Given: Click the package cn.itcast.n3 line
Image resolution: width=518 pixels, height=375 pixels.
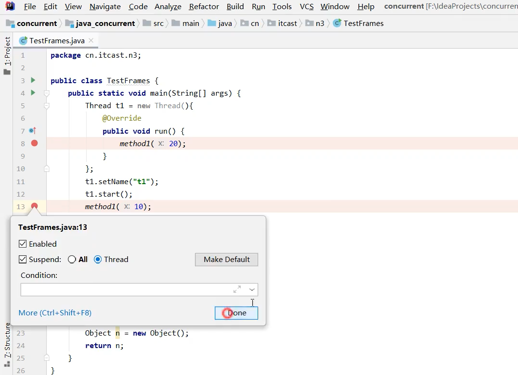Looking at the screenshot, I should click(x=96, y=55).
